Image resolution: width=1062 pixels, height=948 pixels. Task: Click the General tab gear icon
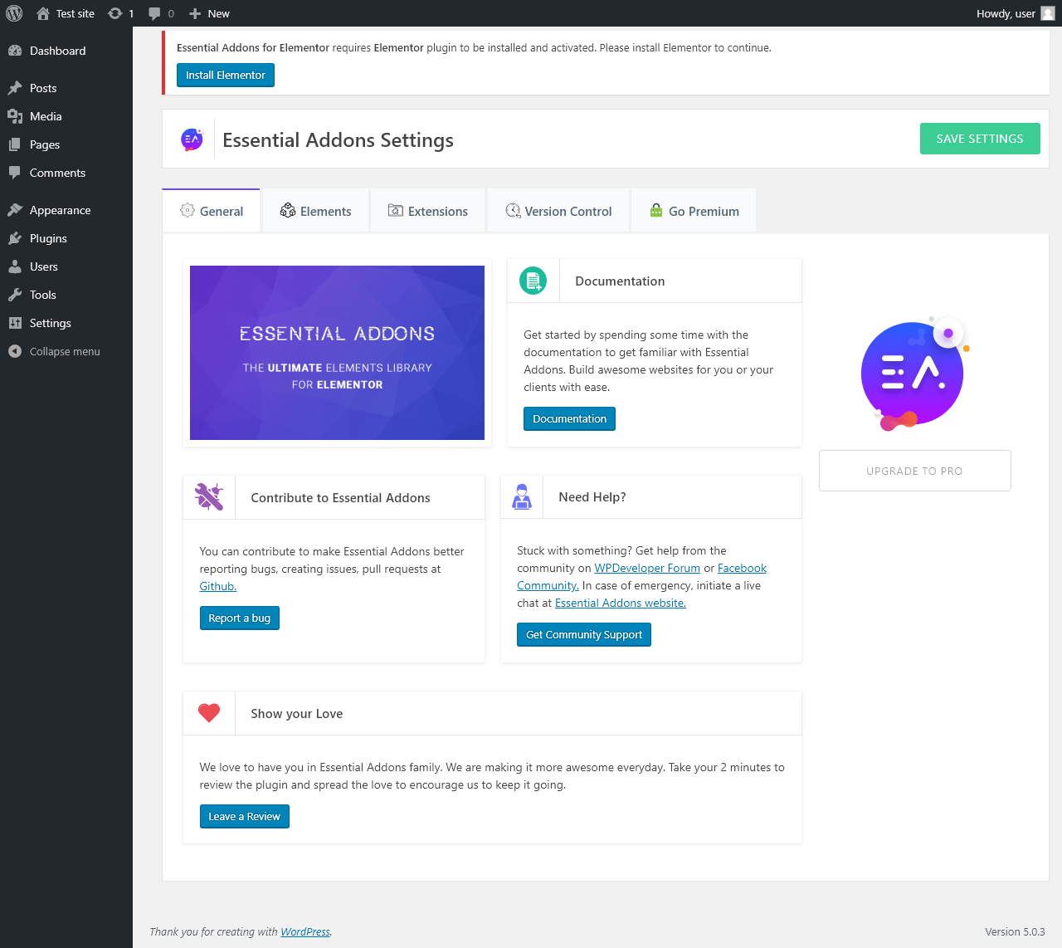[x=188, y=211]
